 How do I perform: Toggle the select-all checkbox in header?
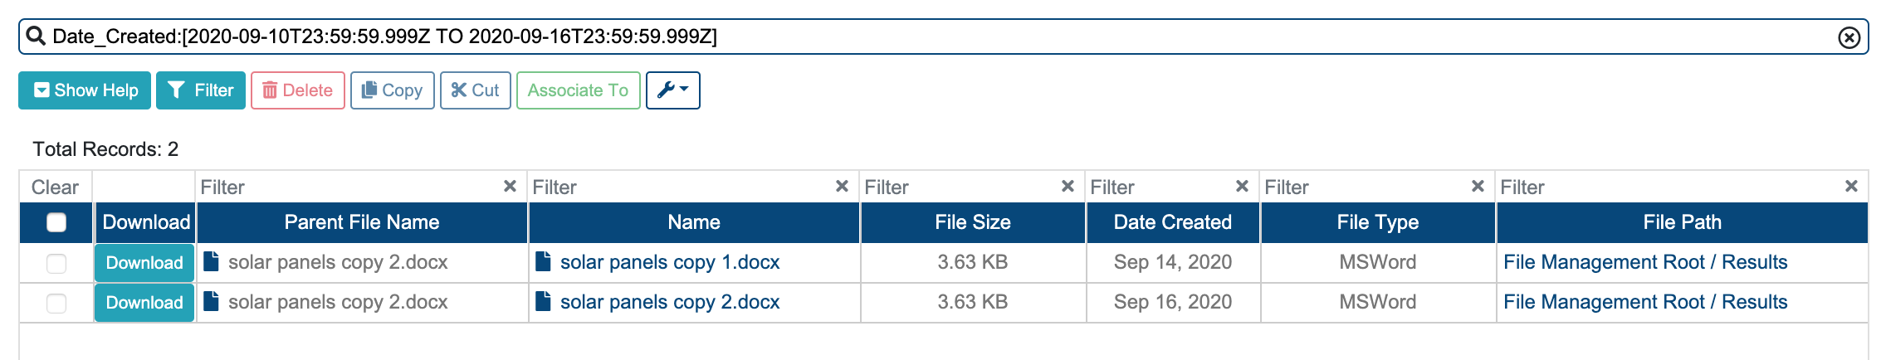pyautogui.click(x=56, y=222)
